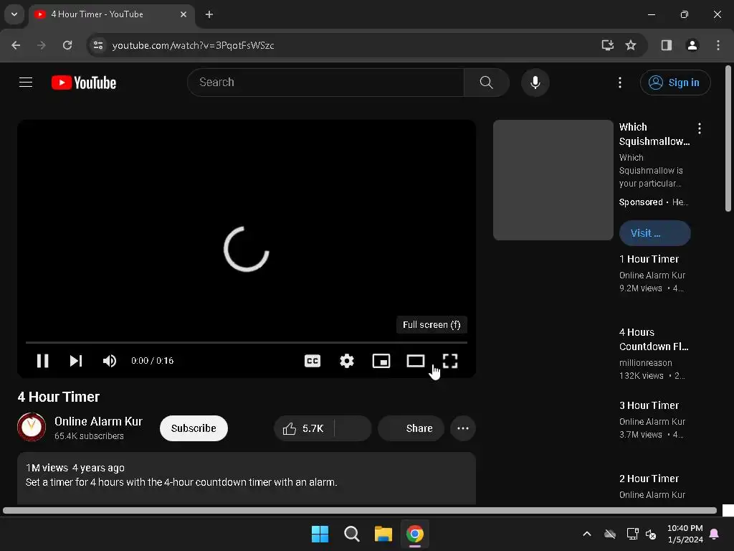Bookmark this page with star
Screen dimensions: 734x551
coord(631,45)
